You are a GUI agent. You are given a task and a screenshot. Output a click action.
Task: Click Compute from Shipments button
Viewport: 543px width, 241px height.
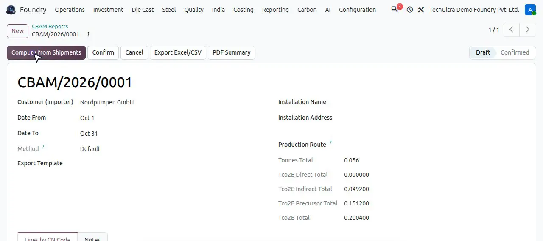(x=46, y=52)
